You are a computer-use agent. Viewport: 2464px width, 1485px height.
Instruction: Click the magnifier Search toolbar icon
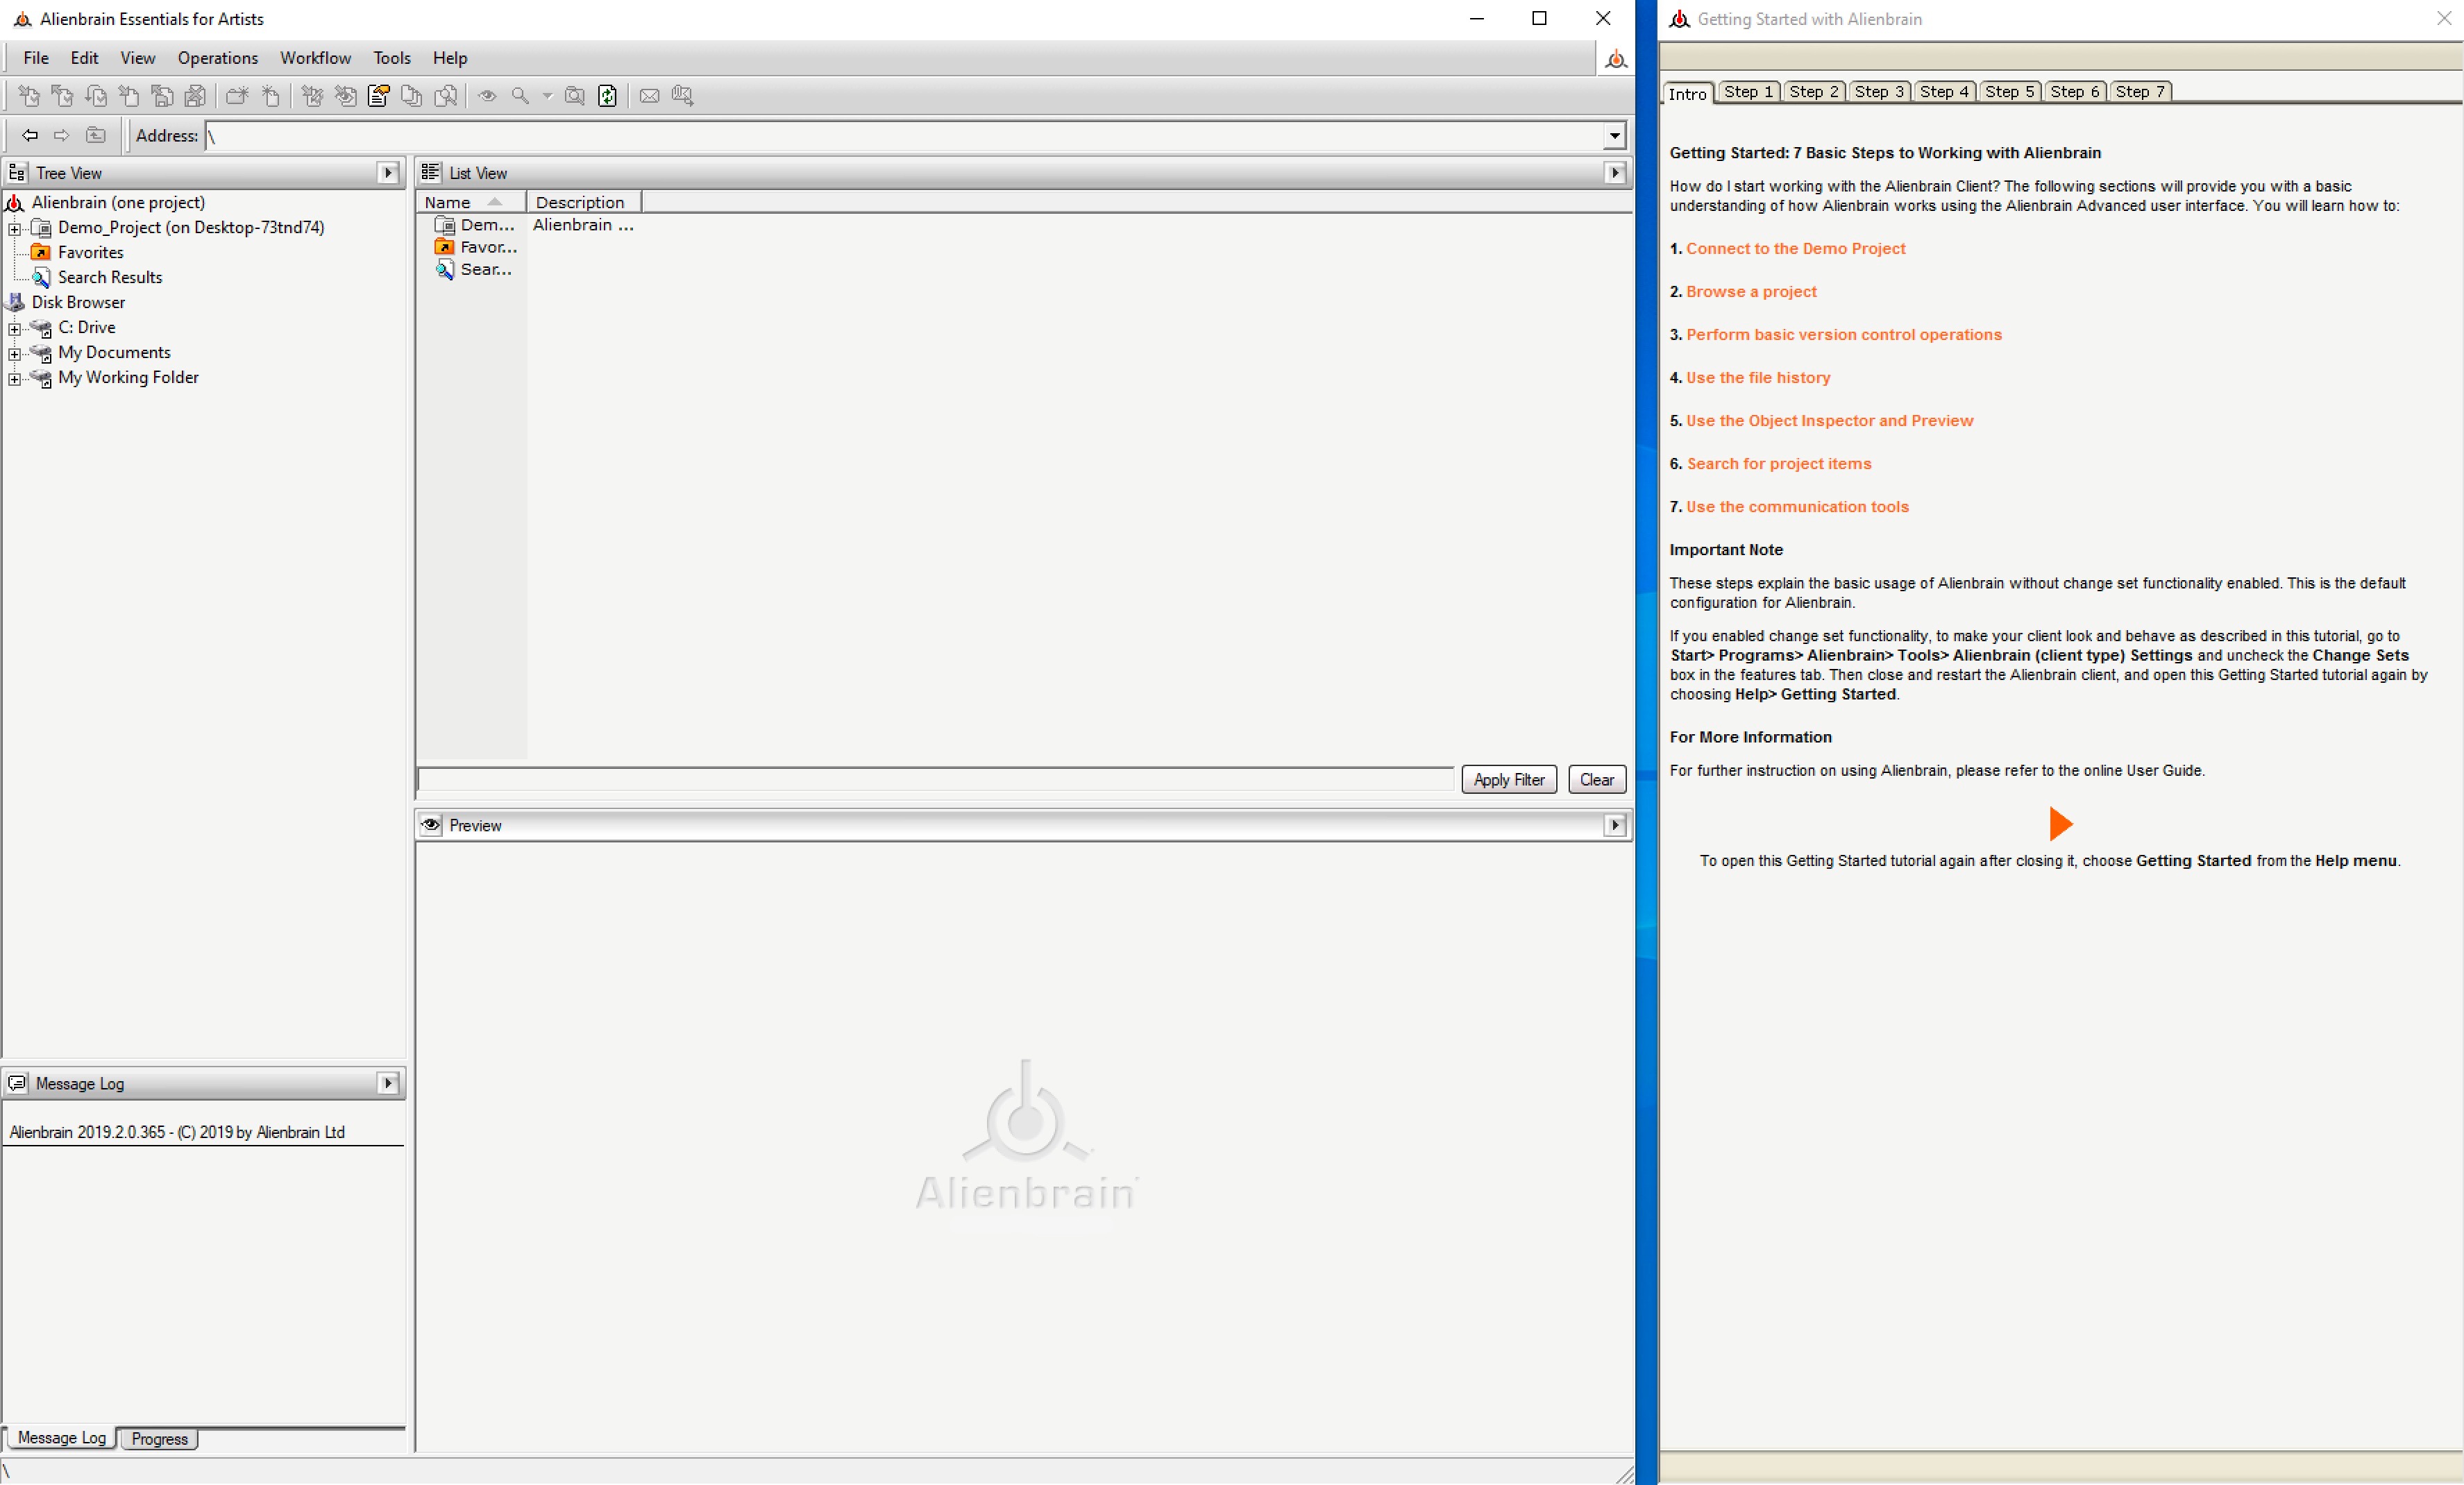(520, 96)
